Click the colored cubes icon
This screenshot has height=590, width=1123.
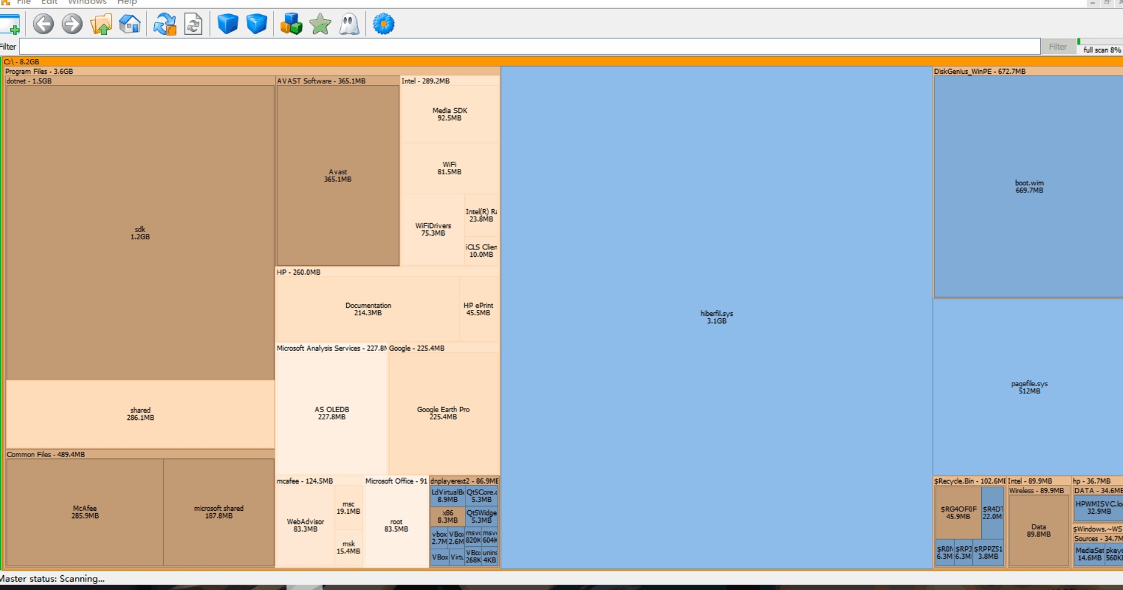291,24
